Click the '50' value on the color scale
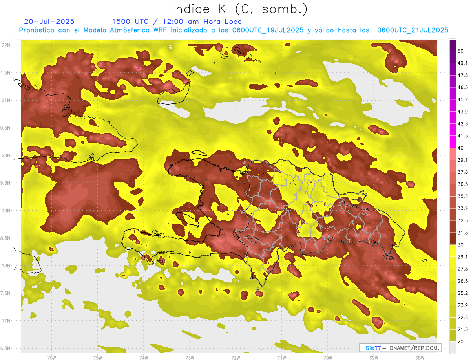 coord(461,51)
